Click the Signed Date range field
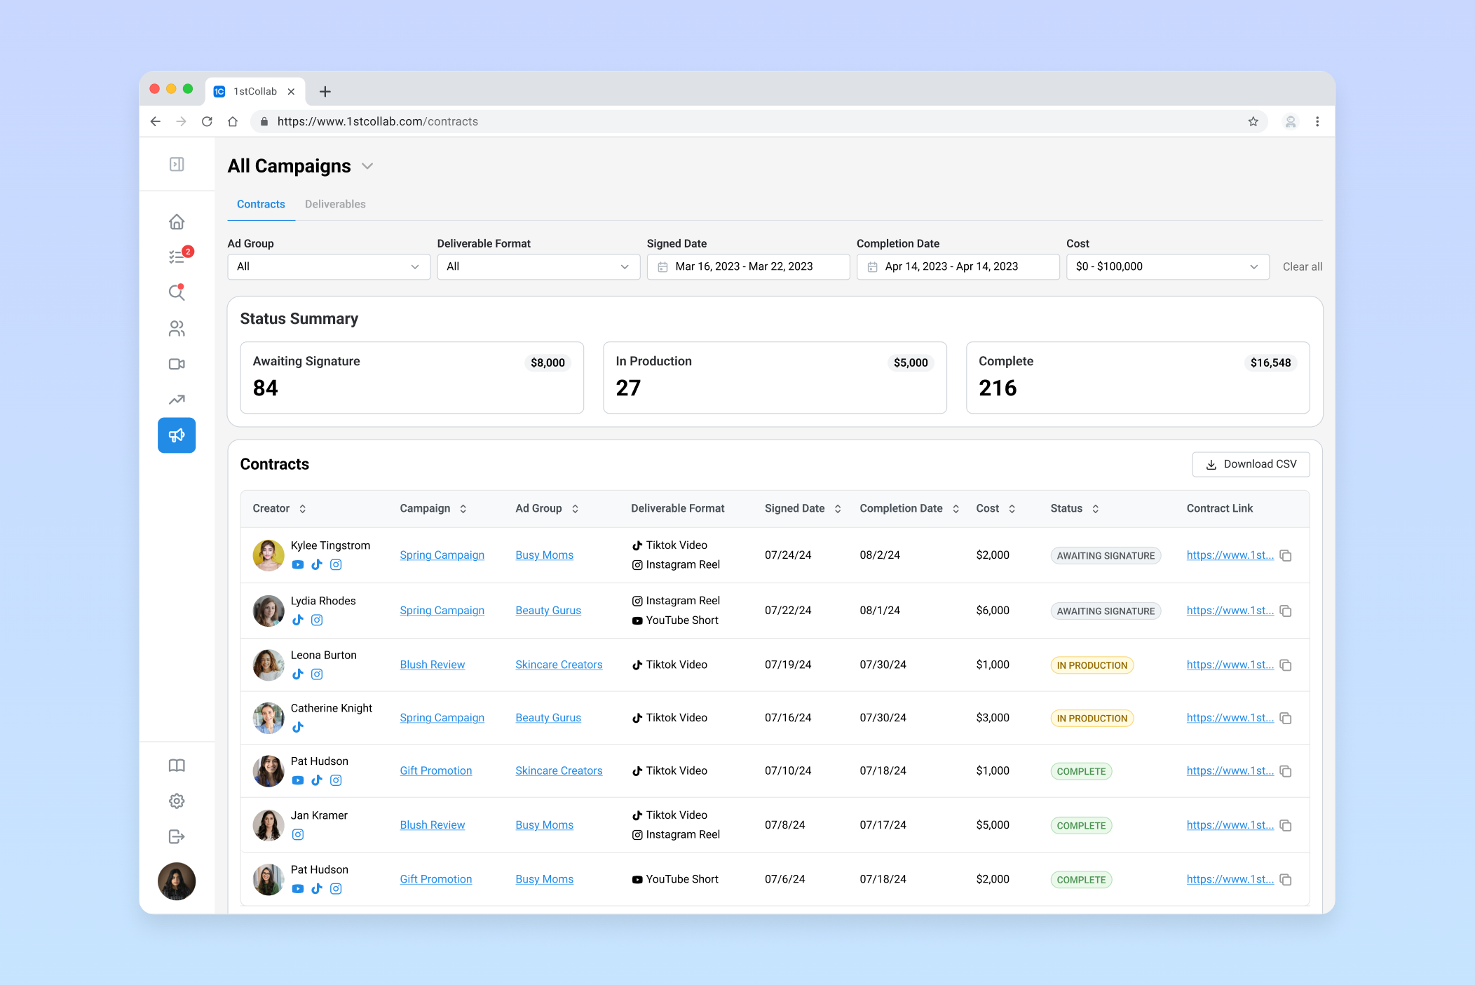Screen dimensions: 1475x985 coord(747,266)
